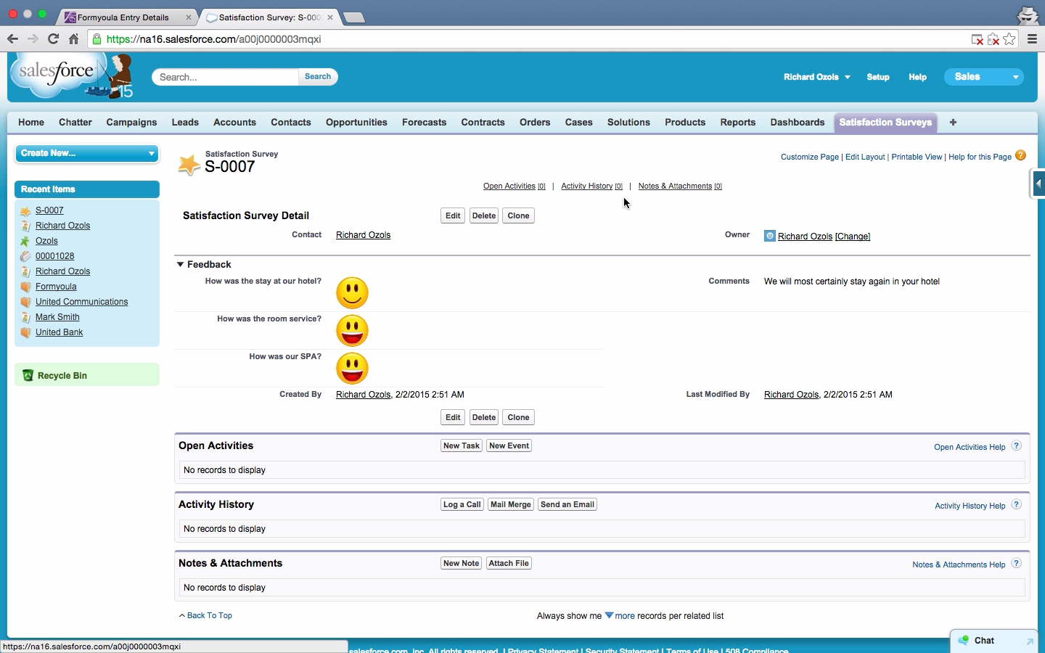Click Back To Top link
Viewport: 1045px width, 653px height.
click(206, 615)
